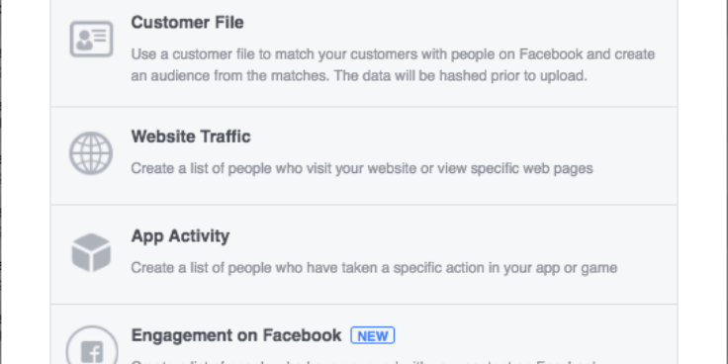This screenshot has width=728, height=364.
Task: Click blank space right of Customer File title
Action: tap(457, 23)
